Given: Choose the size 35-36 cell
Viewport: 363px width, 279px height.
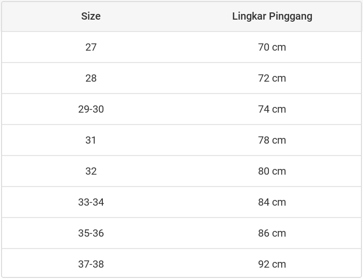Looking at the screenshot, I should point(91,233).
